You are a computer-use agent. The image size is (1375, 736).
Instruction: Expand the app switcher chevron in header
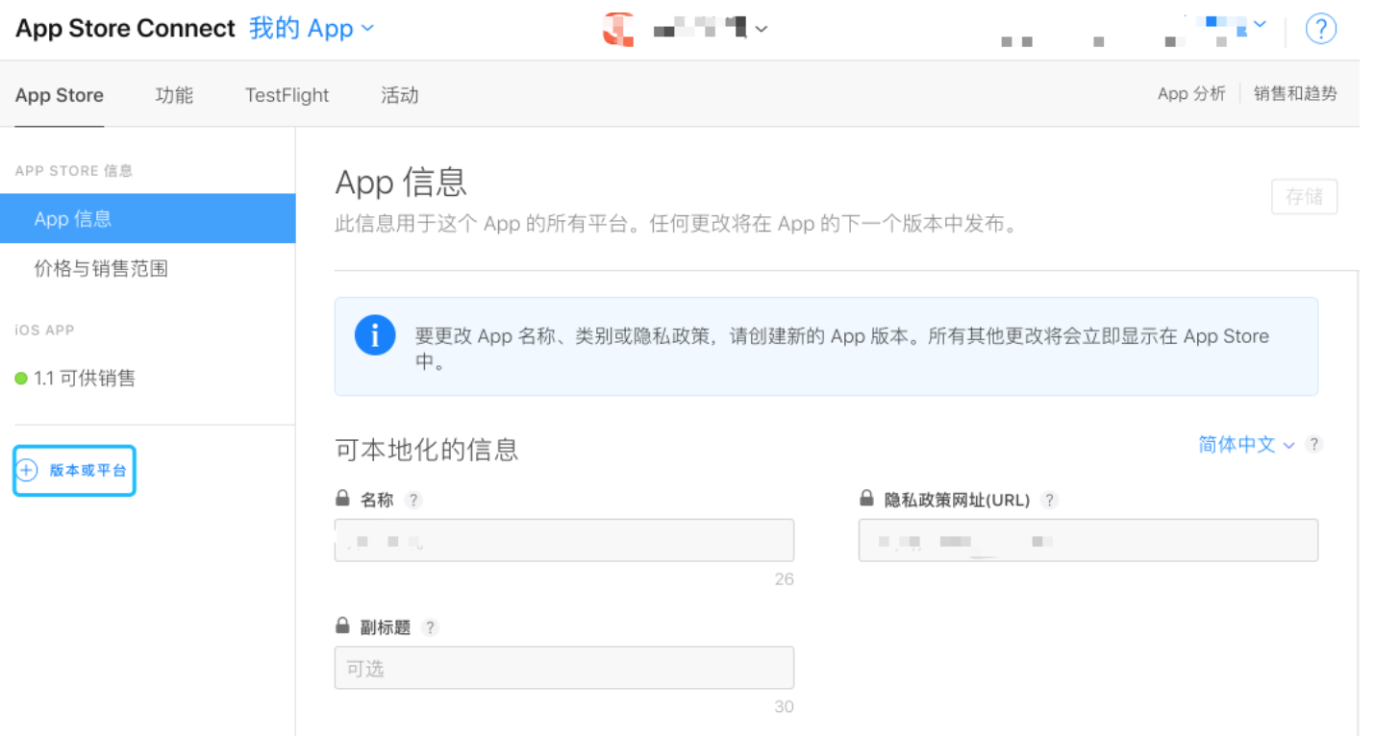[x=762, y=30]
